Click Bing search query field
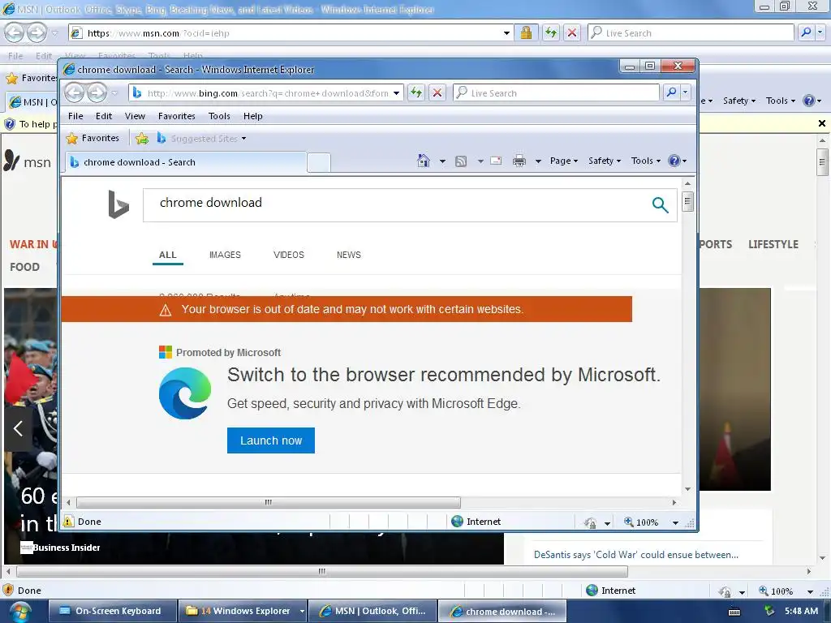The width and height of the screenshot is (831, 623). [x=398, y=204]
